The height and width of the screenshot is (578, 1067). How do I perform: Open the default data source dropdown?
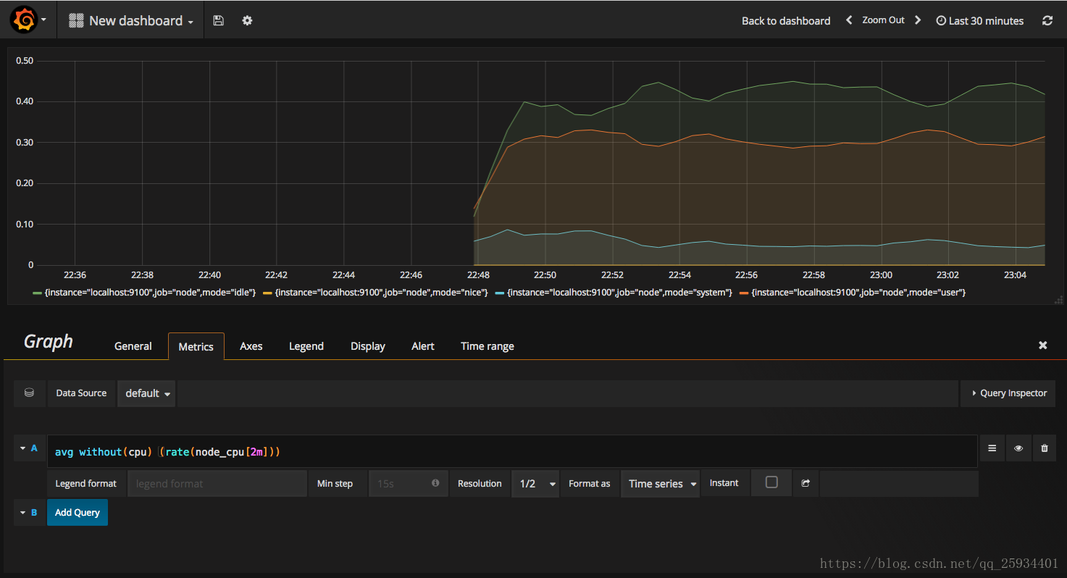[x=147, y=393]
